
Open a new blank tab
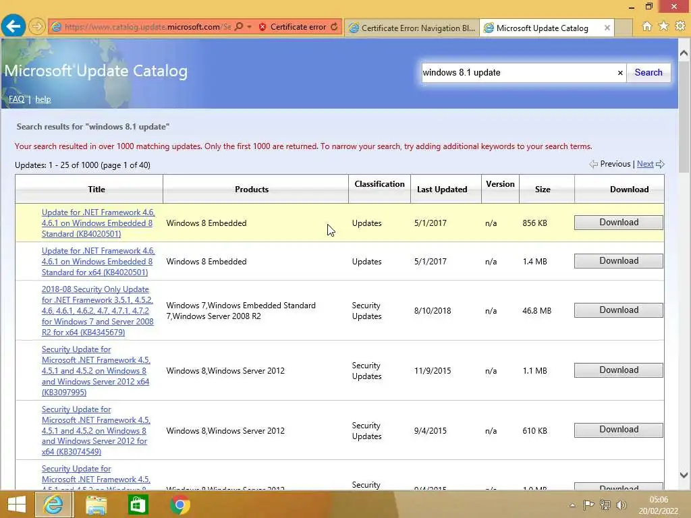[624, 28]
